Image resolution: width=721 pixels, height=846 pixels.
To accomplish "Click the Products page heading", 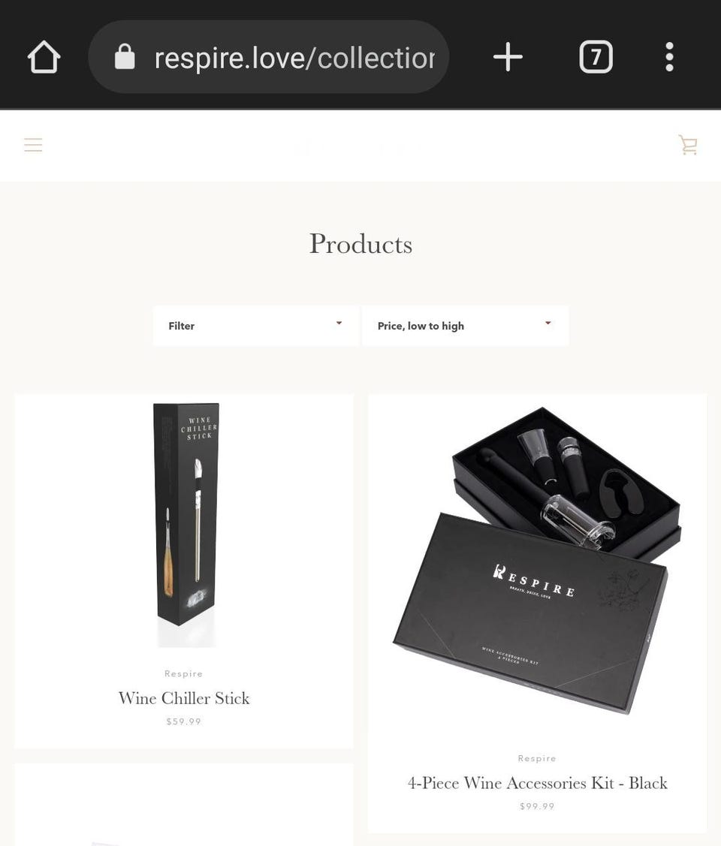I will [x=360, y=244].
